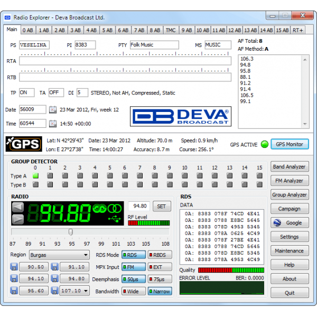317x317 pixels.
Task: Open the Group Analyzer
Action: point(290,194)
